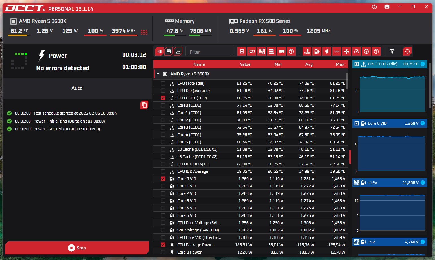Toggle voltage sensor type filter

click(x=317, y=51)
